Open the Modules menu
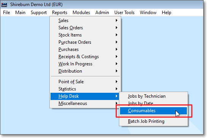The width and height of the screenshot is (207, 138). pyautogui.click(x=81, y=13)
